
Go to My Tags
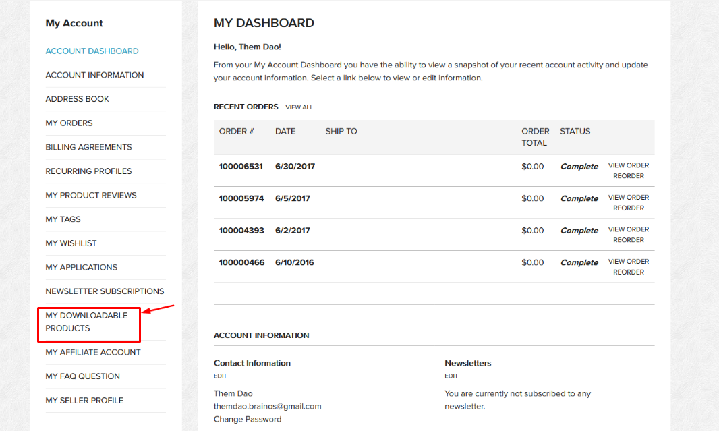63,219
